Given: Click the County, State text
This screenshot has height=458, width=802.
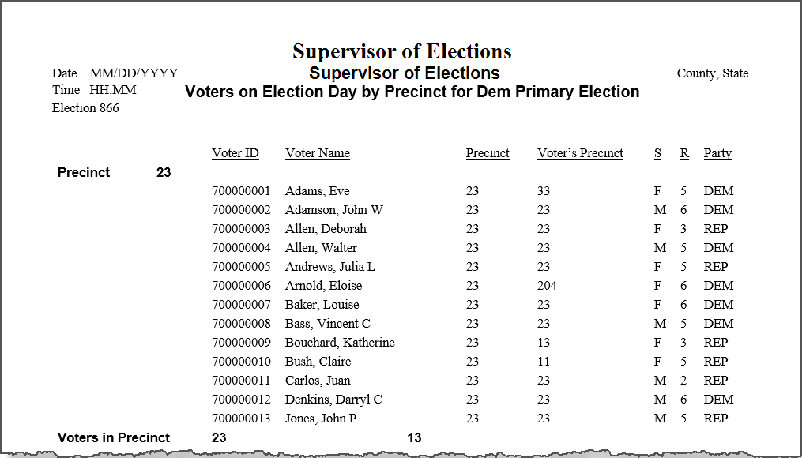Looking at the screenshot, I should (x=713, y=73).
